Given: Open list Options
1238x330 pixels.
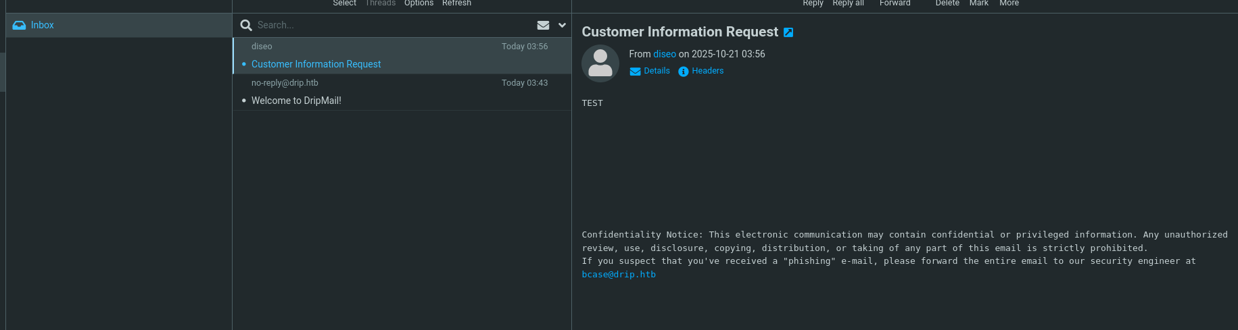Looking at the screenshot, I should [x=419, y=3].
